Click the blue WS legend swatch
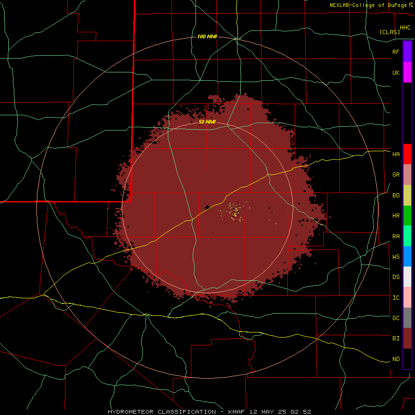415x415 pixels. point(407,256)
